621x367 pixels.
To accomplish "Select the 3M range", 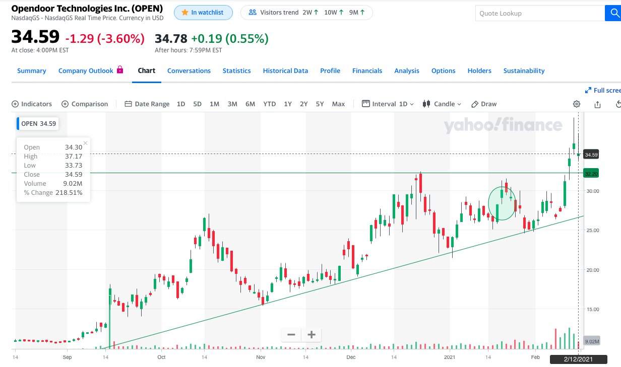I will click(x=232, y=104).
